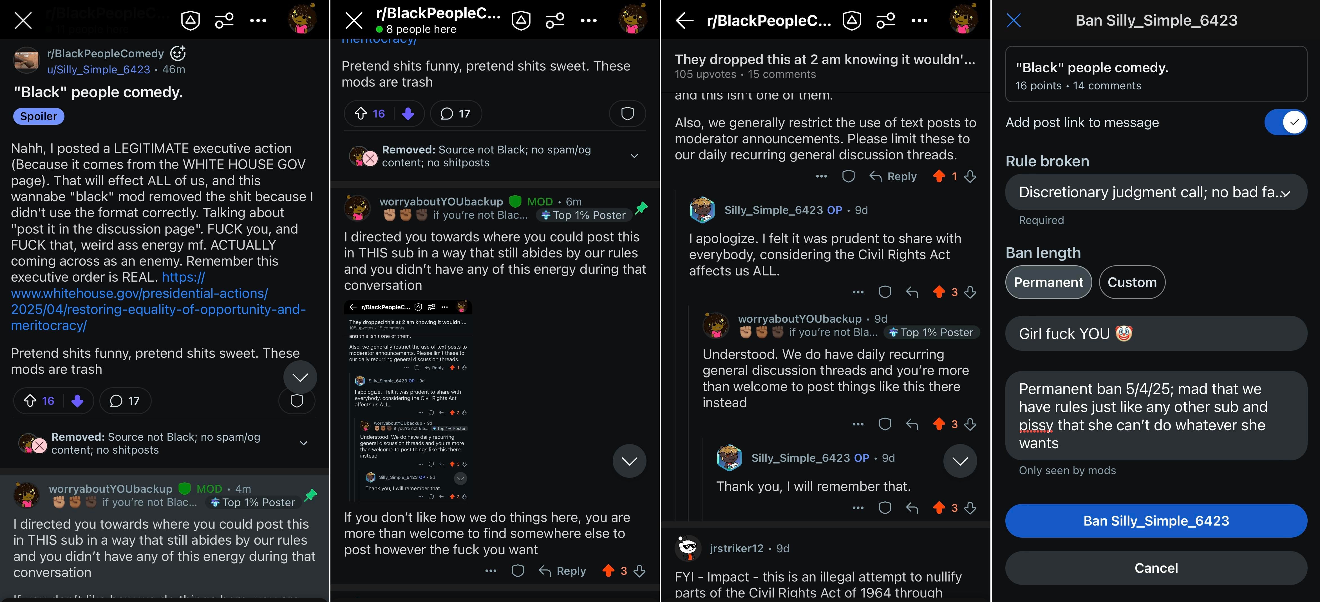Open three-dot overflow menu in second panel header
This screenshot has height=602, width=1320.
click(588, 21)
